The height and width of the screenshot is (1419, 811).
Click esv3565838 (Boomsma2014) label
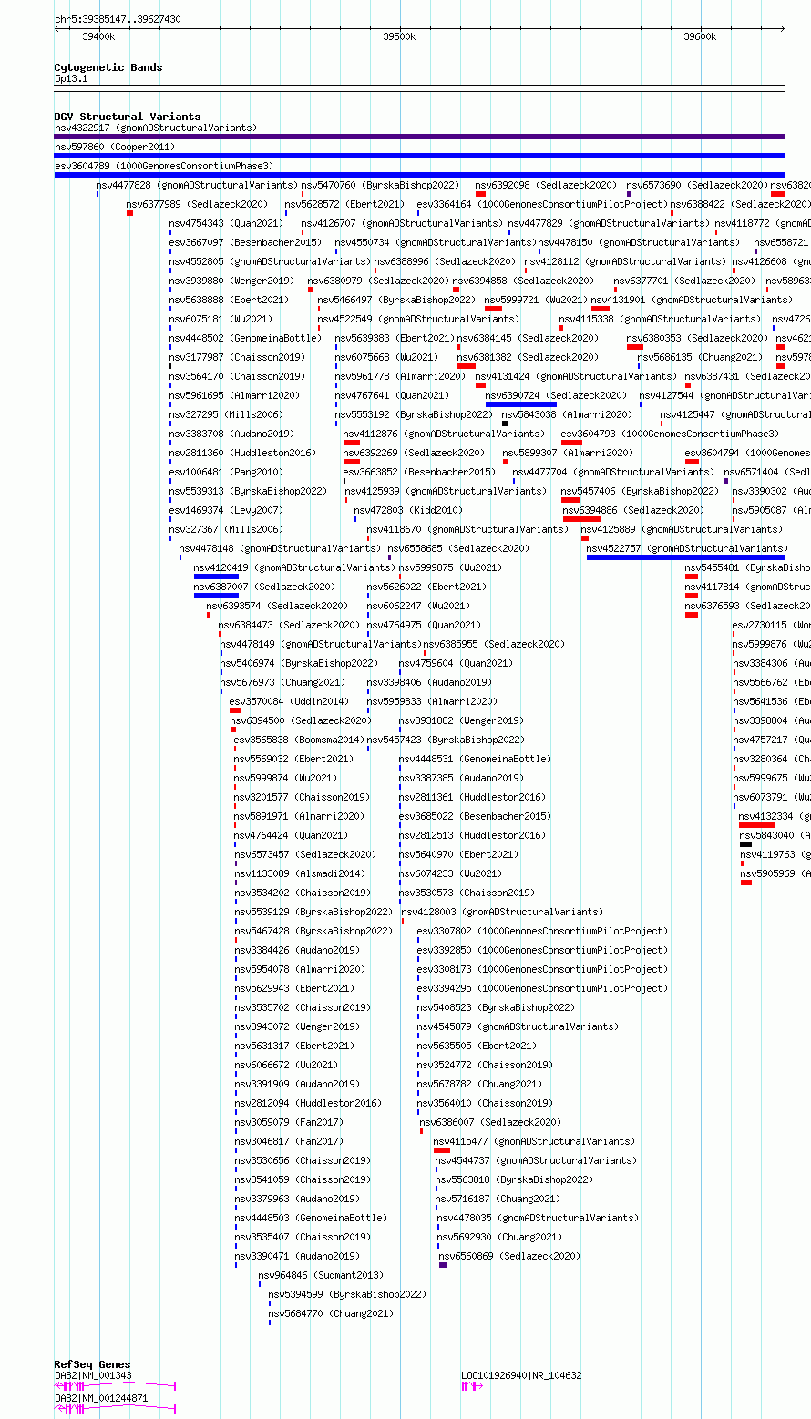[299, 740]
